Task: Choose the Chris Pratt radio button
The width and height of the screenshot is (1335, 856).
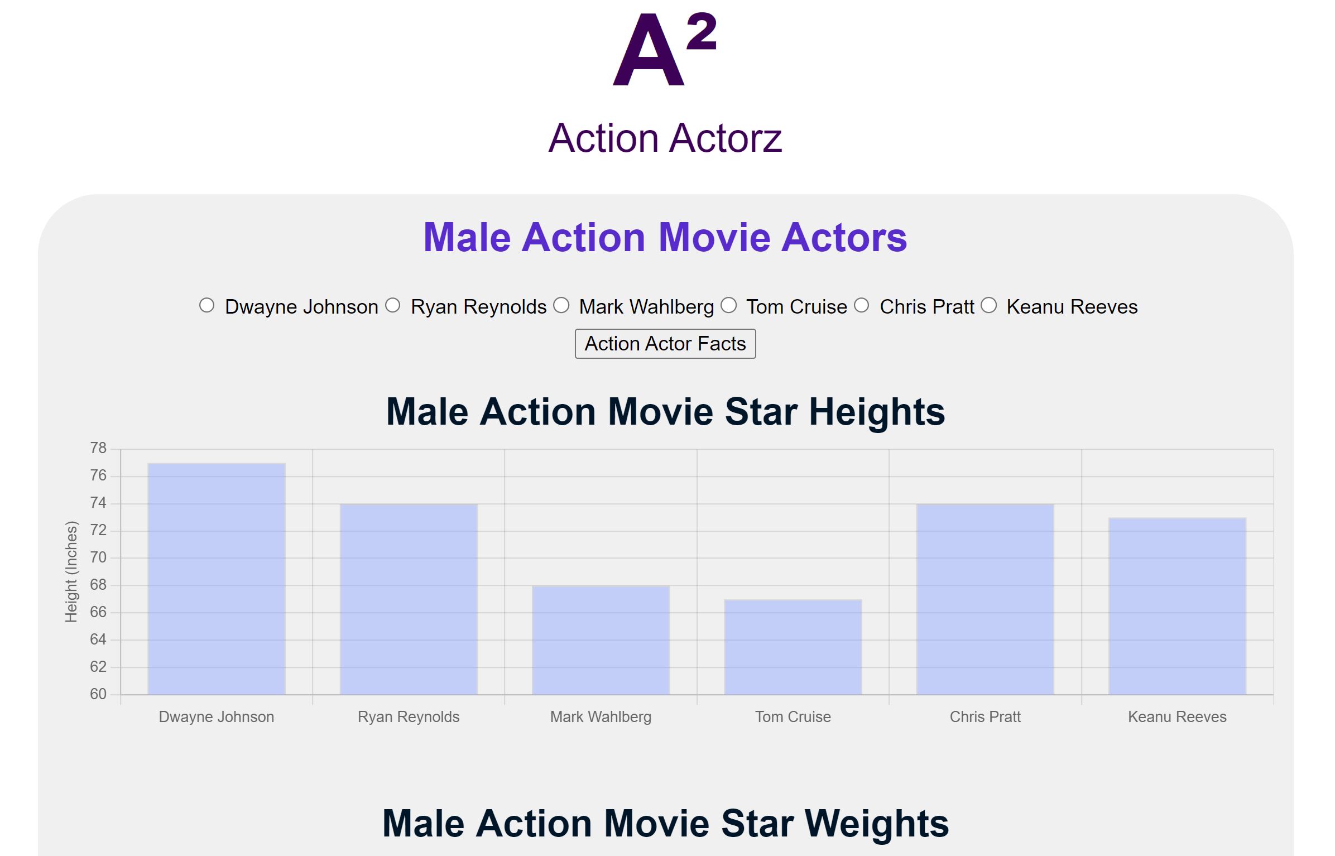Action: pyautogui.click(x=862, y=305)
